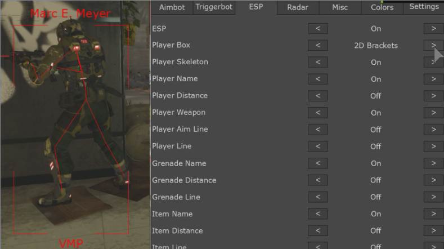Click the On value beside Grenade Name

pyautogui.click(x=376, y=163)
